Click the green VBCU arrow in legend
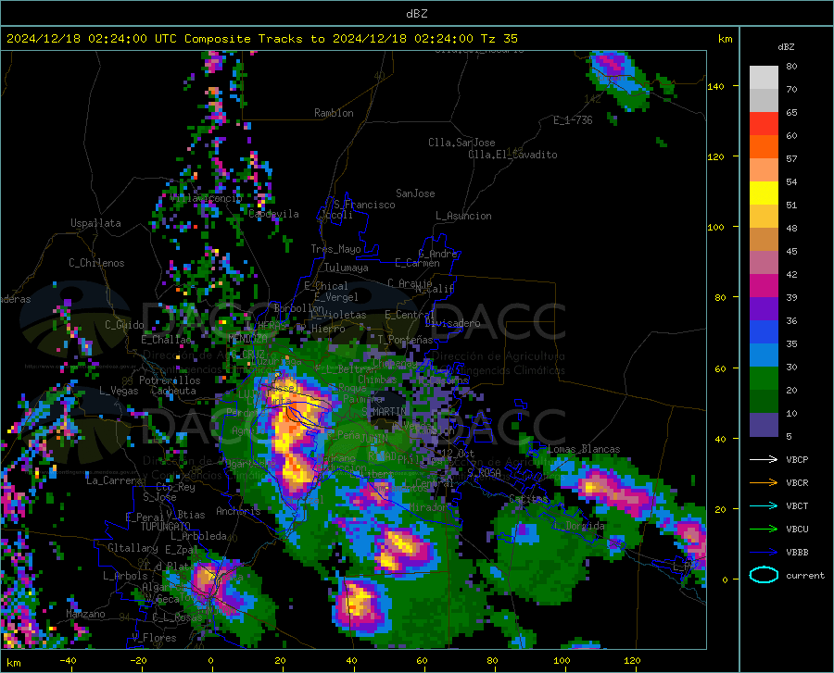 [x=764, y=530]
